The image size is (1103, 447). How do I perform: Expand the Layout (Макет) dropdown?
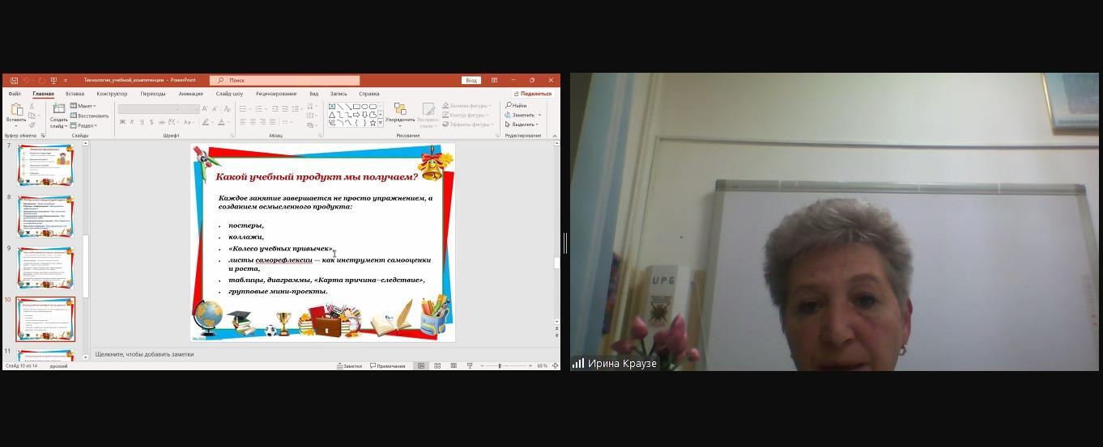83,106
